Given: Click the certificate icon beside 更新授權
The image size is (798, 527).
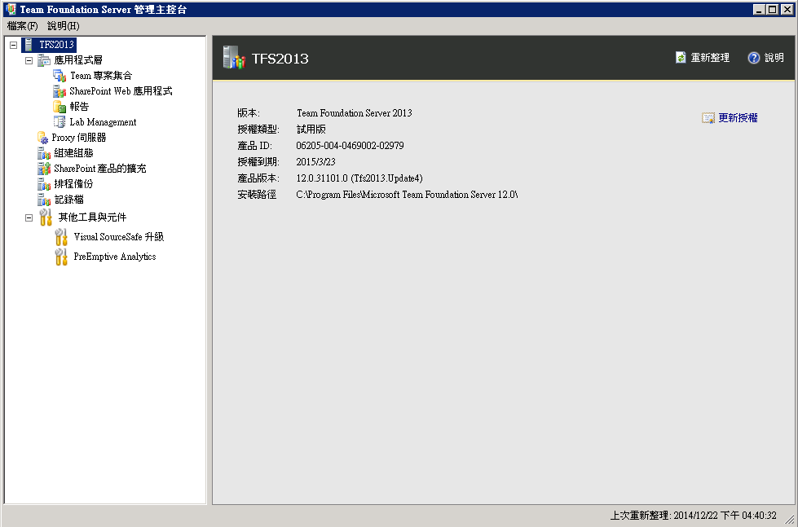Looking at the screenshot, I should tap(708, 118).
